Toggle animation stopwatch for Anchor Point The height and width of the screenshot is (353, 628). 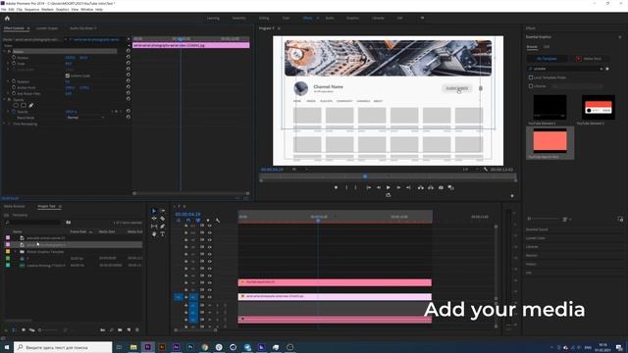coord(14,87)
